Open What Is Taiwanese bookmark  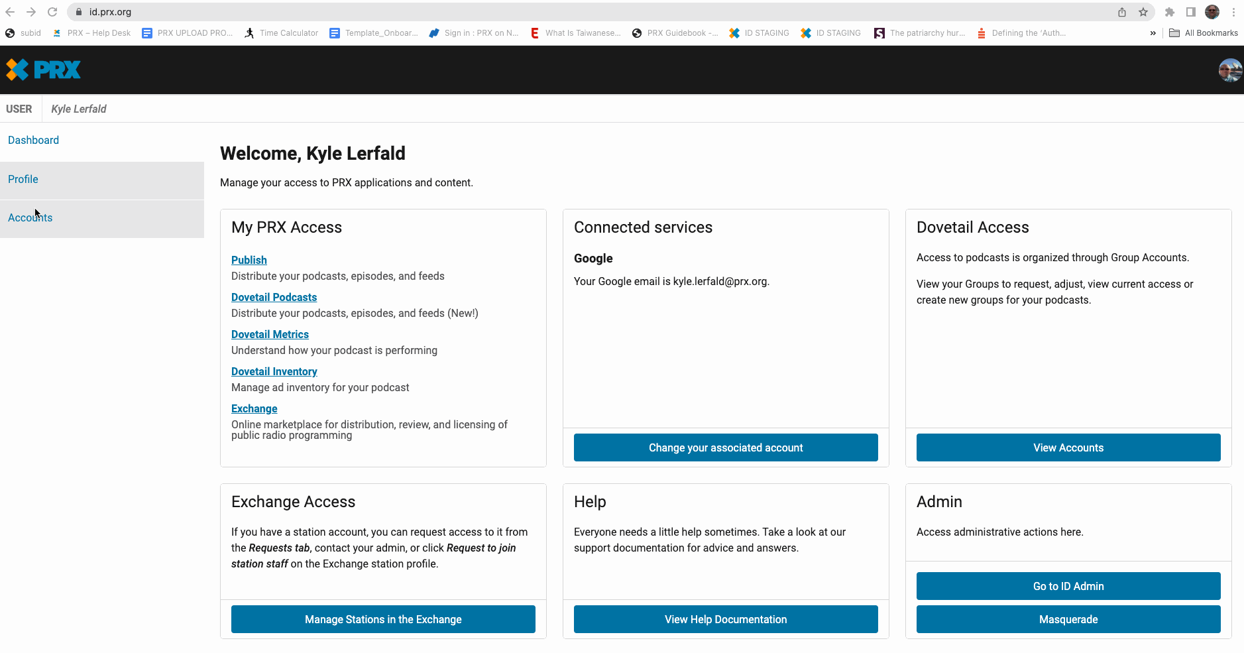[x=575, y=33]
